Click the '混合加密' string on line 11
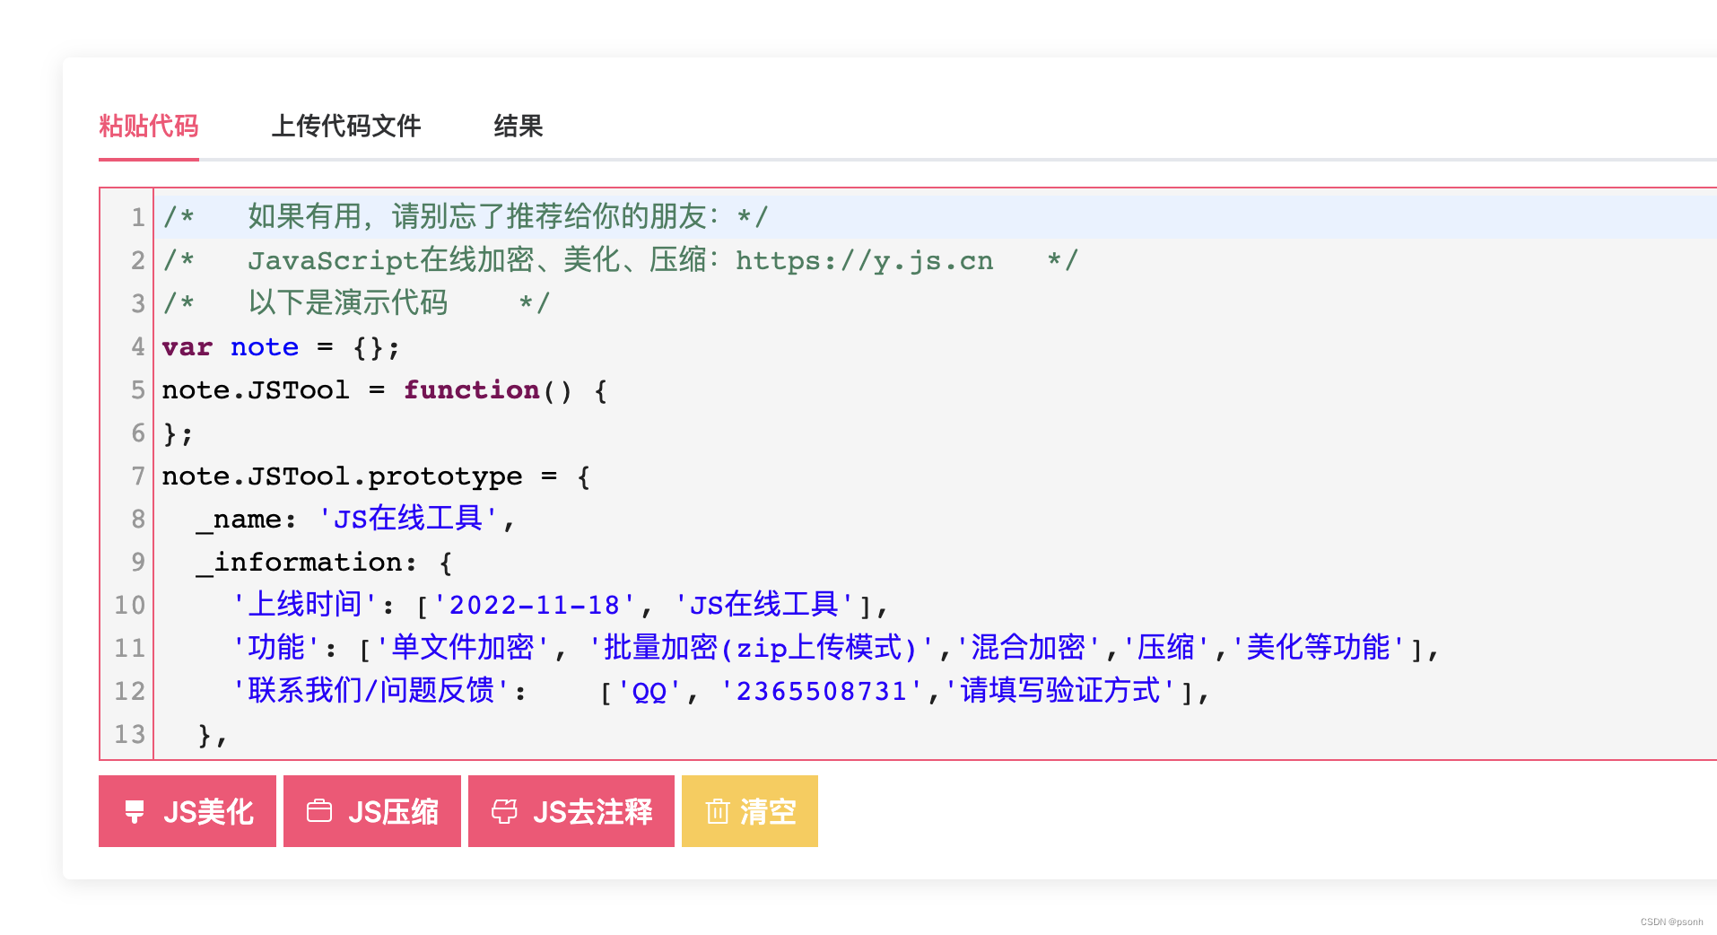 tap(1028, 648)
